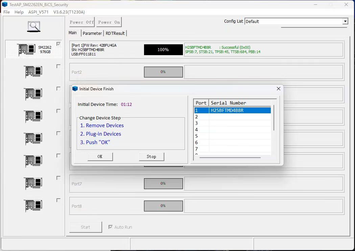Image resolution: width=355 pixels, height=251 pixels.
Task: Select the SM2262 976GB device card icon
Action: (x=27, y=49)
